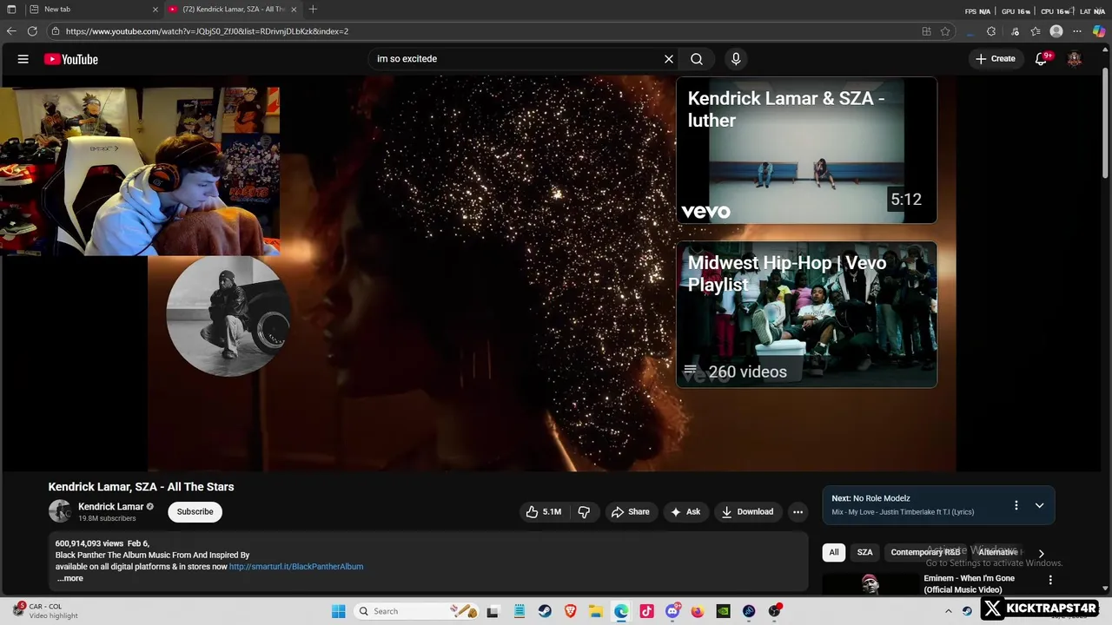Show next category chips with arrow
This screenshot has height=625, width=1112.
(x=1041, y=553)
